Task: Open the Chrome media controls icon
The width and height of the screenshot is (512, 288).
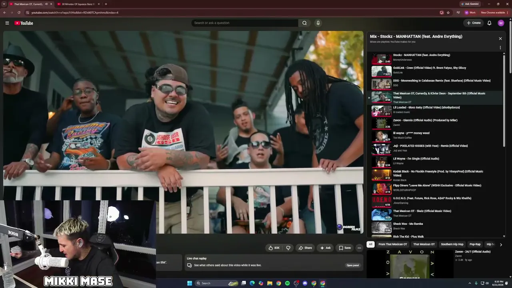Action: (x=458, y=12)
